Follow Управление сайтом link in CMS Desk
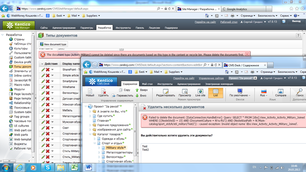 tap(211, 78)
